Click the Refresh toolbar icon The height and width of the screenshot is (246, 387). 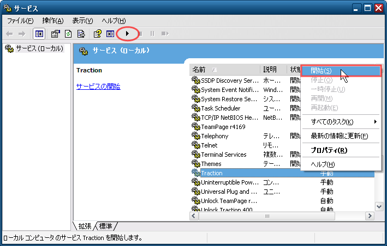[68, 34]
